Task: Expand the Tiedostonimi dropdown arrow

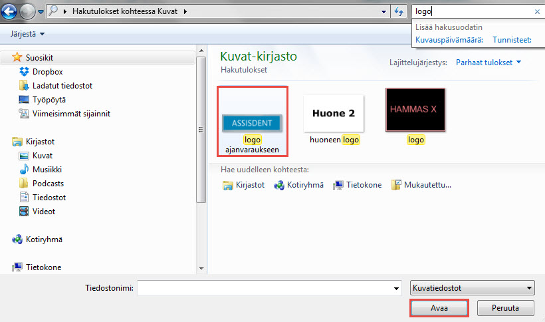Action: coord(396,288)
